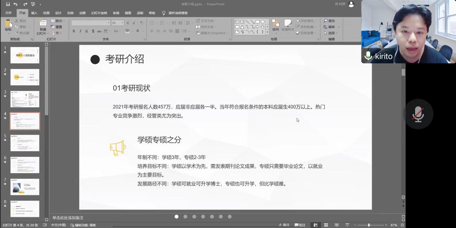
Task: Click the Arrange (排列) icon
Action: coord(275,24)
